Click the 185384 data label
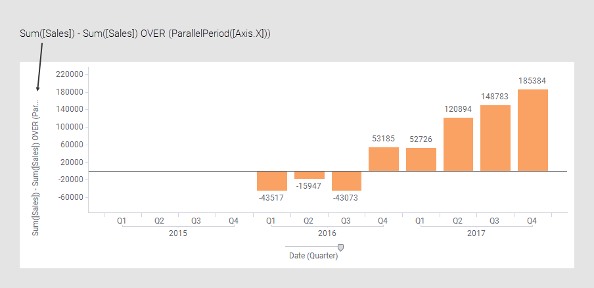 (532, 81)
